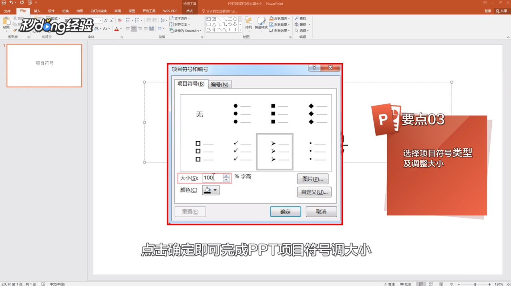
Task: Click 确定 to confirm bullet settings
Action: tap(285, 212)
